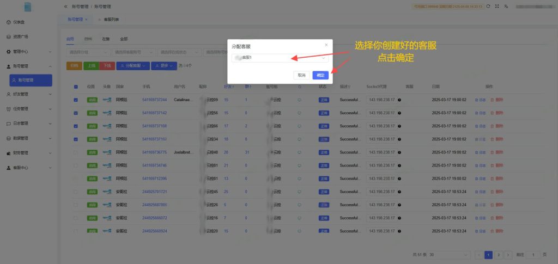Delete the 541169737142 row via 删除

[x=497, y=113]
